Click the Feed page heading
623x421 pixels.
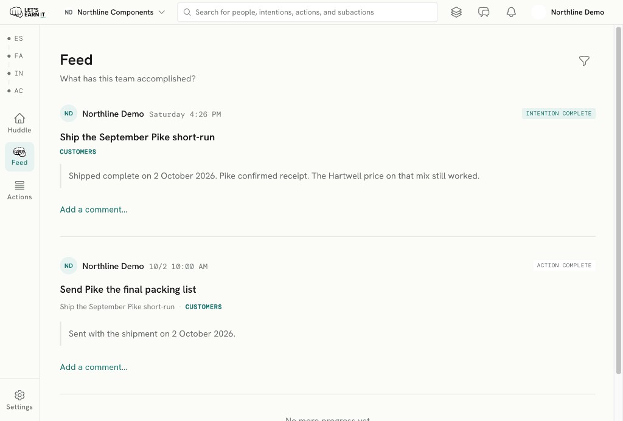(x=76, y=60)
